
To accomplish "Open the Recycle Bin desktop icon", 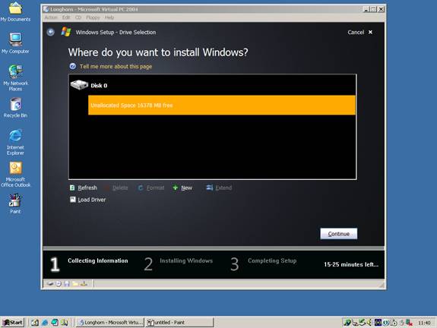I will coord(15,108).
